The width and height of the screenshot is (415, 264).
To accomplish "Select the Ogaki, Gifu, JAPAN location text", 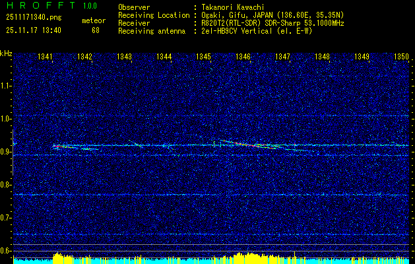I will coord(272,15).
